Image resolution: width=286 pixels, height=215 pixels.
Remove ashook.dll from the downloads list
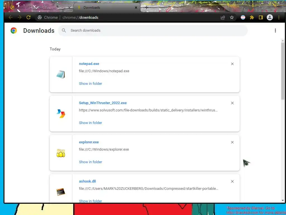coord(232,181)
